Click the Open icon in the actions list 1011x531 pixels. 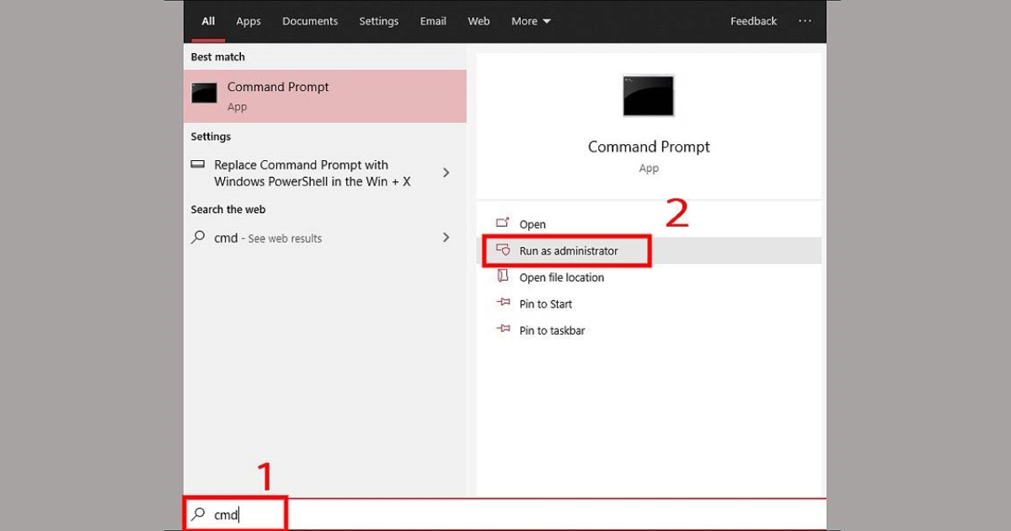click(503, 223)
